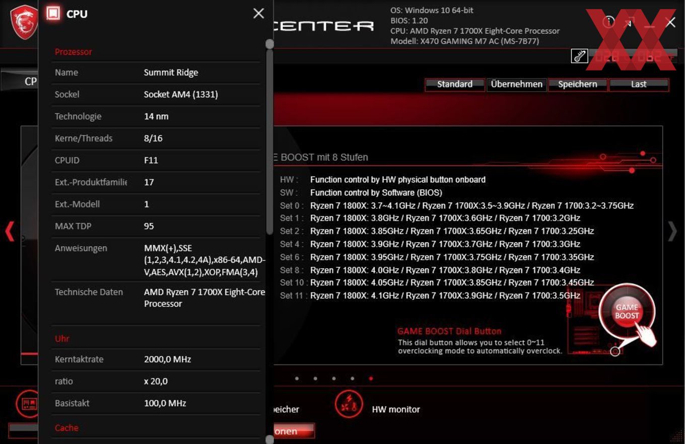Viewport: 685px width, 444px height.
Task: Click the Anweisungen instruction set text
Action: click(204, 260)
